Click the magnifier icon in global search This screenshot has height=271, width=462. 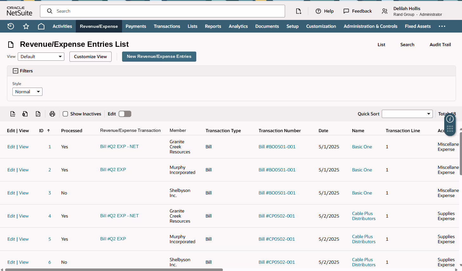49,11
